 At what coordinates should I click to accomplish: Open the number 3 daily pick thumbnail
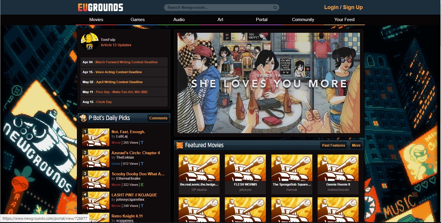coord(96,179)
